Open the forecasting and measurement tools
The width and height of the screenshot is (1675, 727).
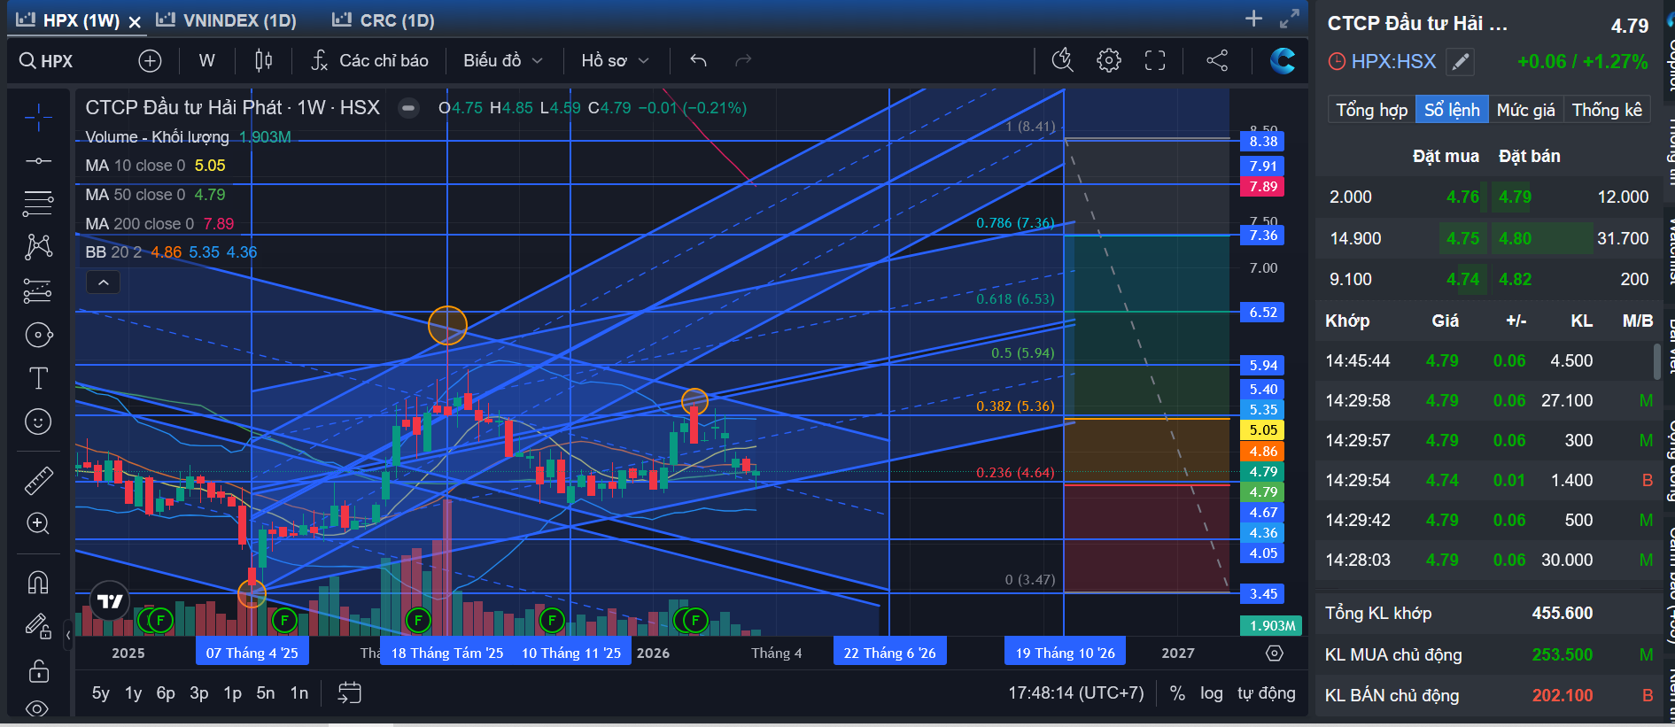[x=38, y=290]
